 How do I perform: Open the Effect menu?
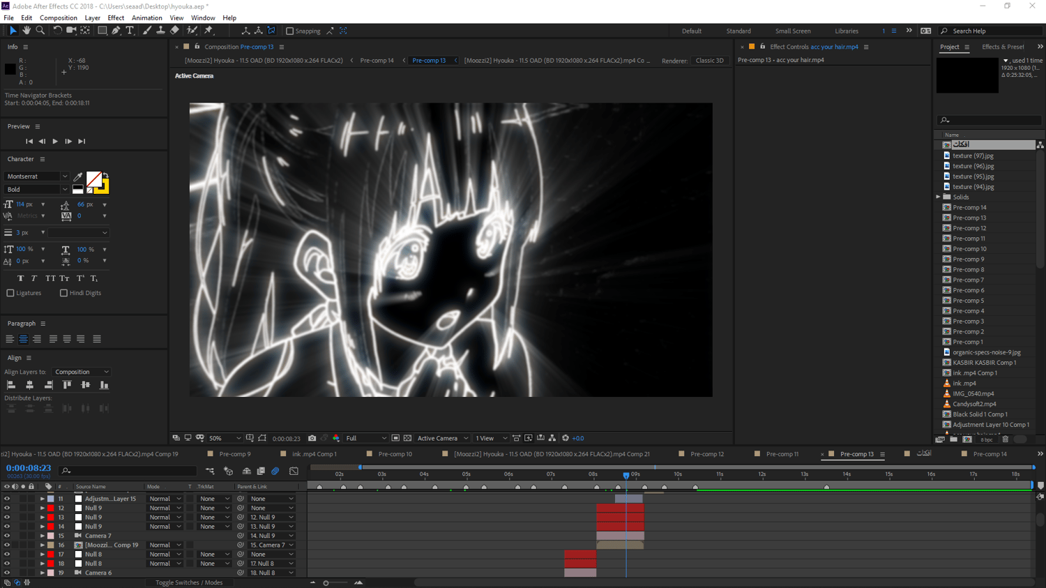pos(116,18)
